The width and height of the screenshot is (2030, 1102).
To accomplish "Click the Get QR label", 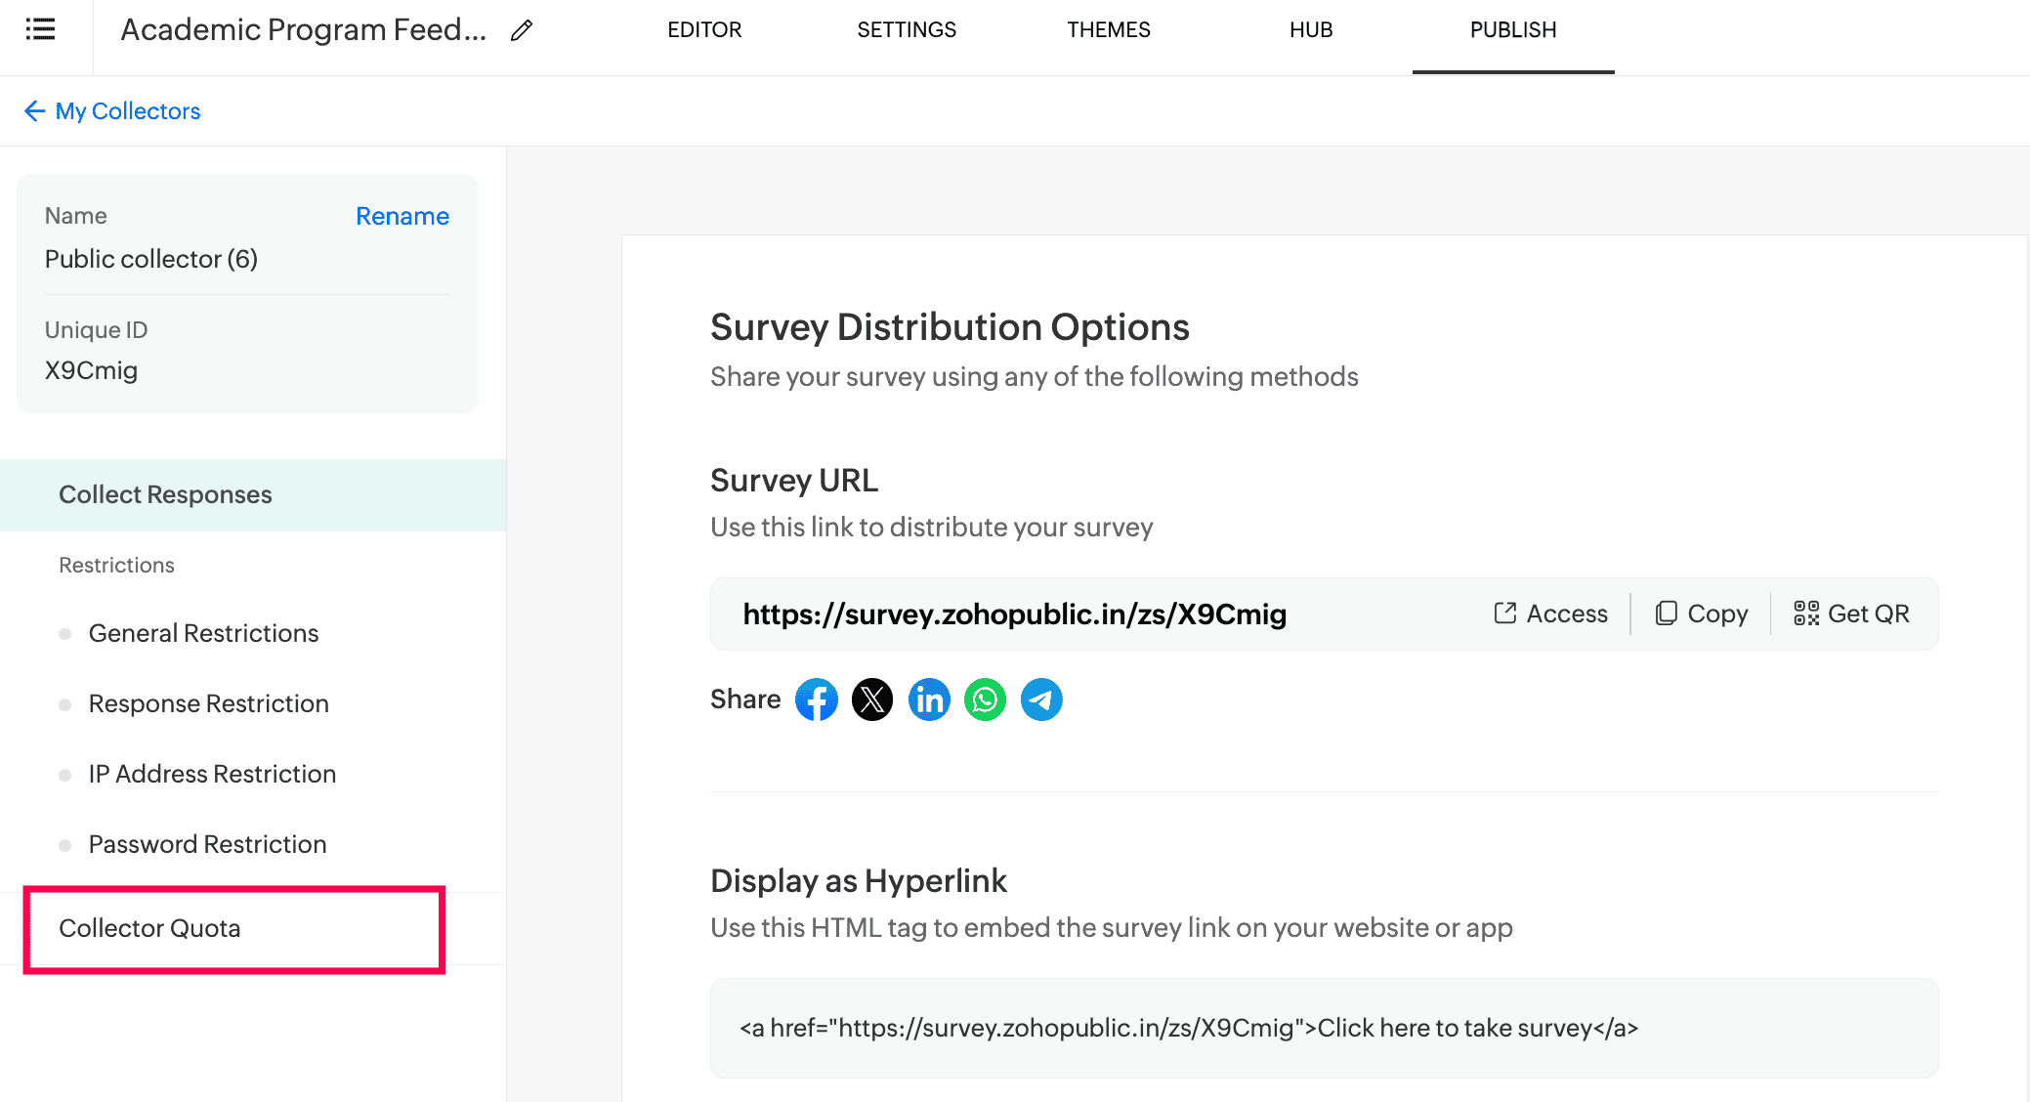I will point(1868,614).
